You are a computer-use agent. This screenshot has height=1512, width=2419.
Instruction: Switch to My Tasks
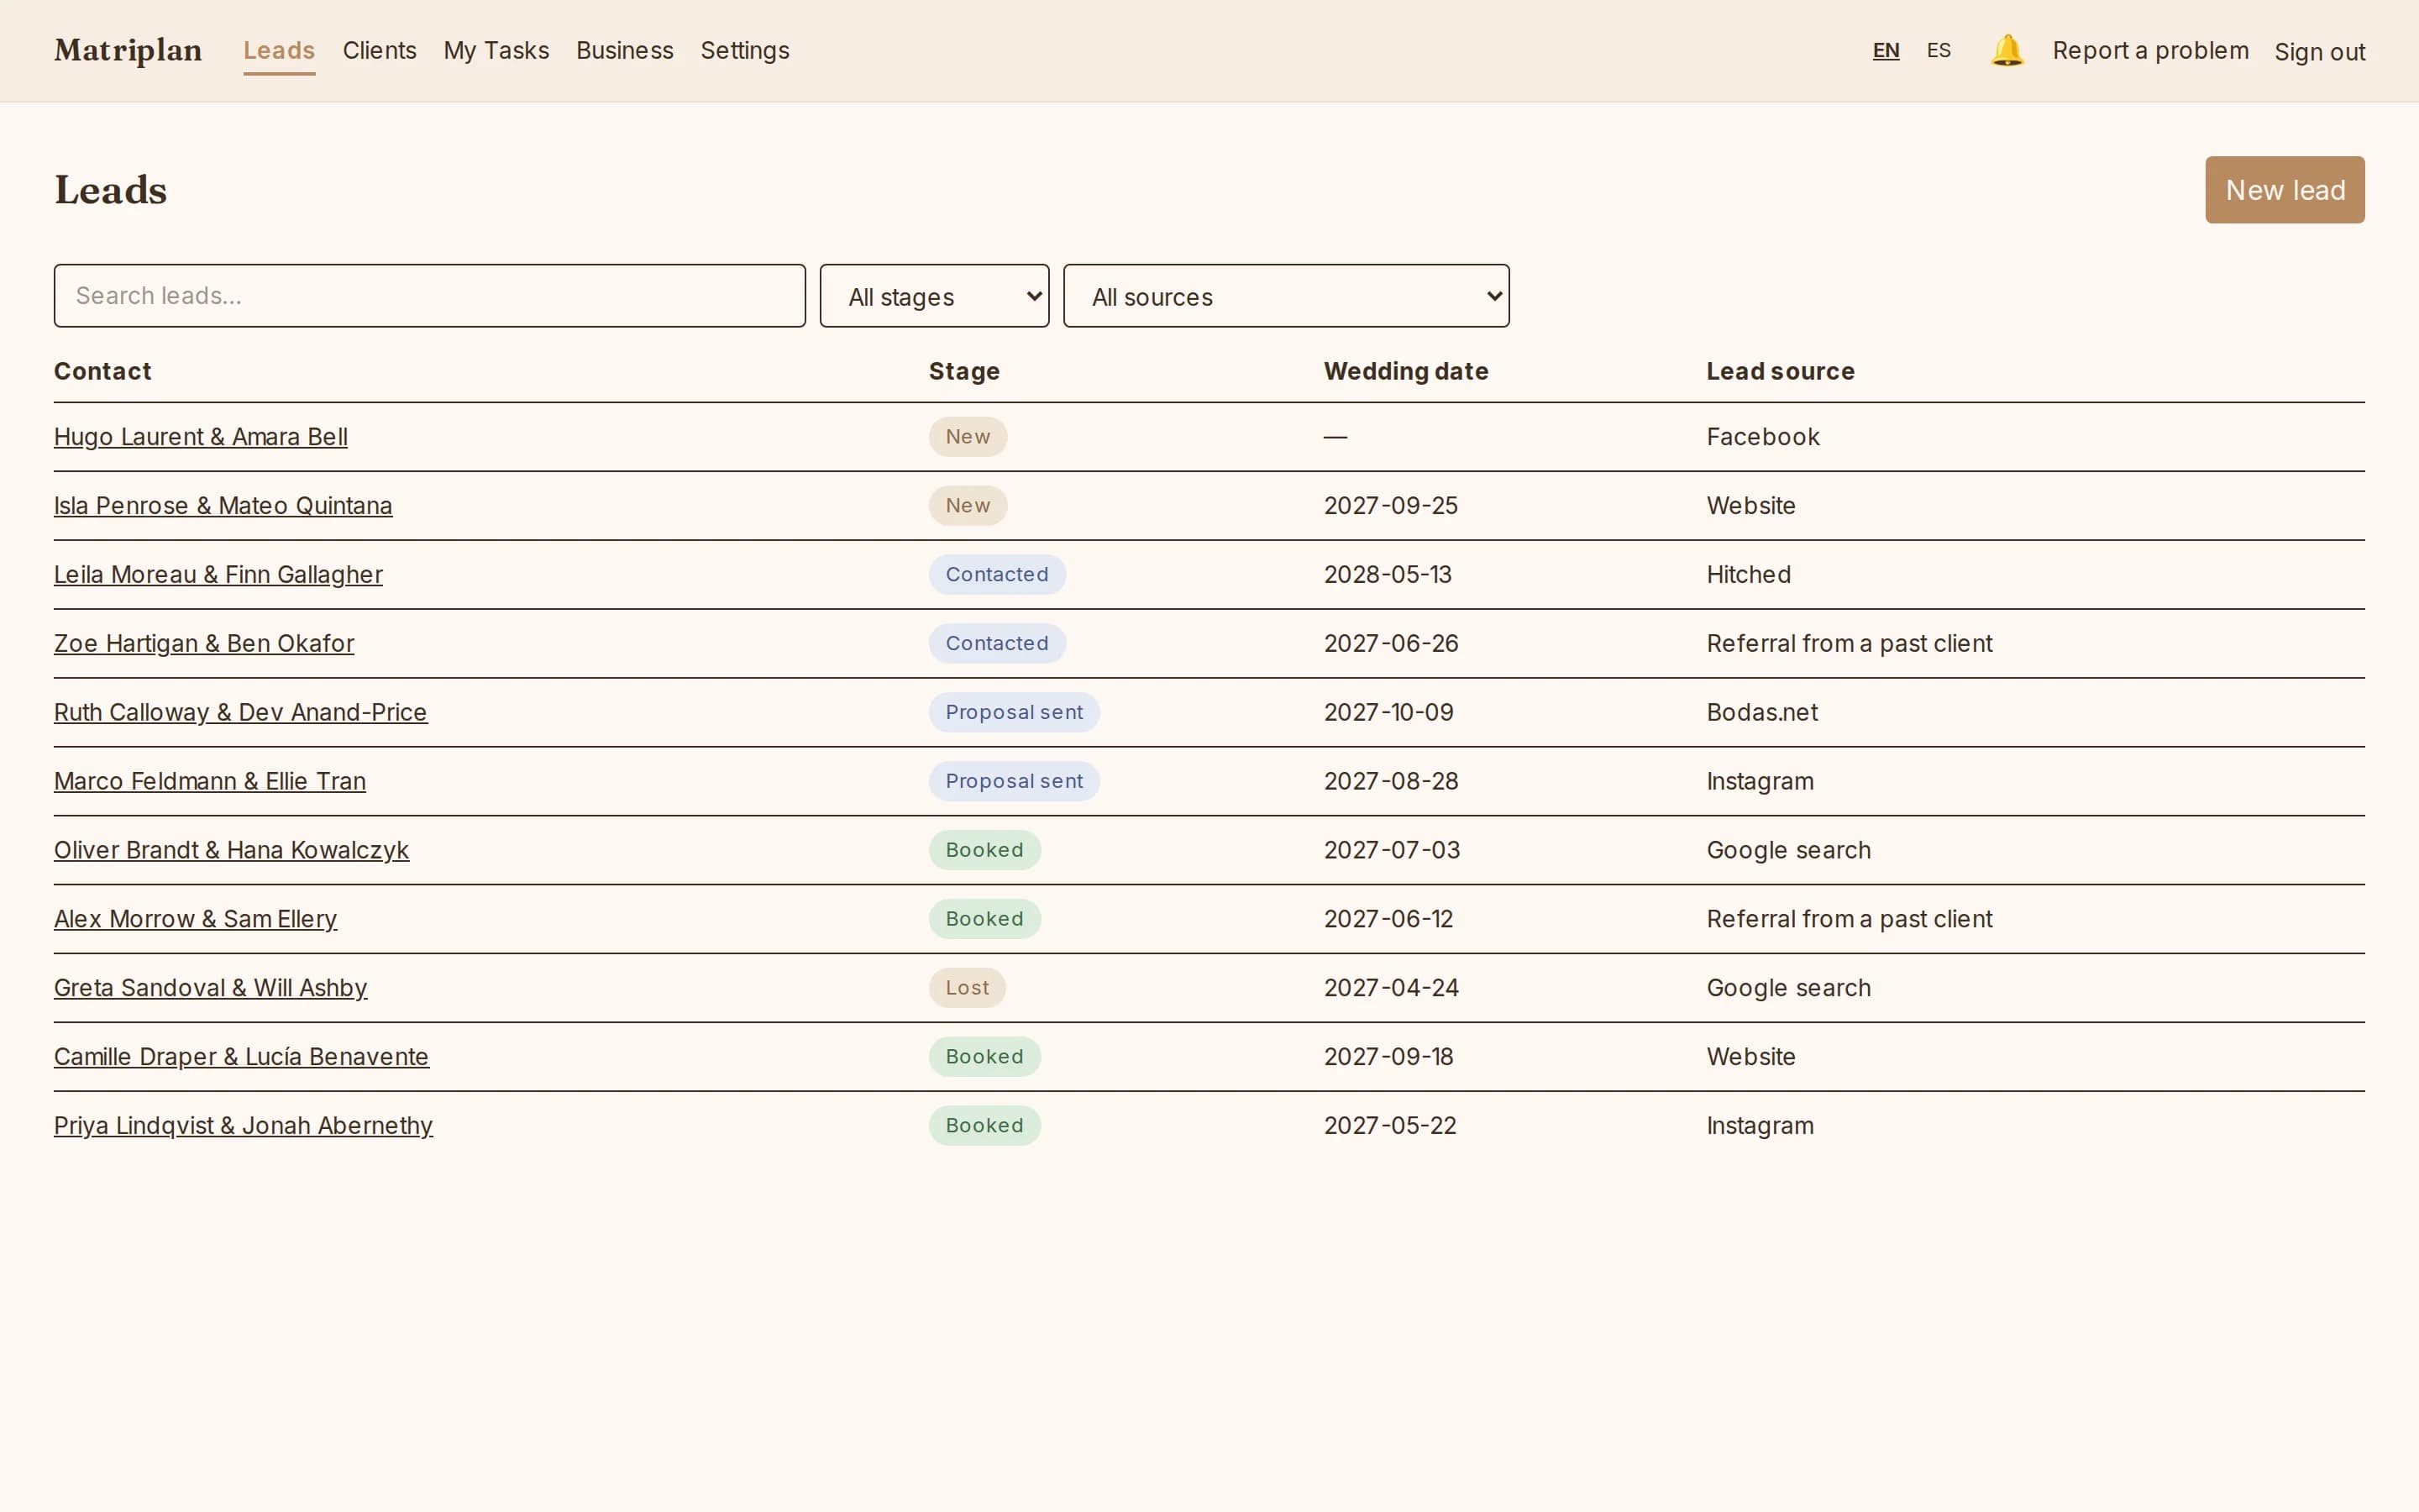tap(496, 50)
